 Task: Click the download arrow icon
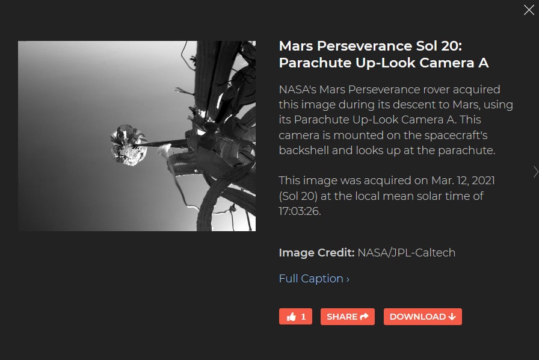click(x=452, y=317)
